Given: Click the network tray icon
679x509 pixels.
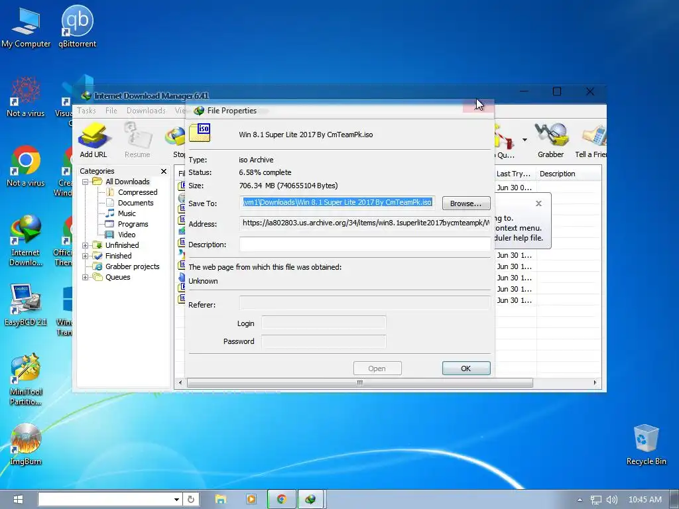Looking at the screenshot, I should click(596, 500).
